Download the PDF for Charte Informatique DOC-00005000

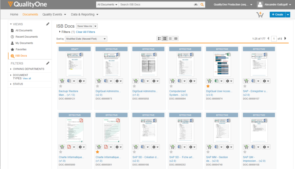pos(69,147)
